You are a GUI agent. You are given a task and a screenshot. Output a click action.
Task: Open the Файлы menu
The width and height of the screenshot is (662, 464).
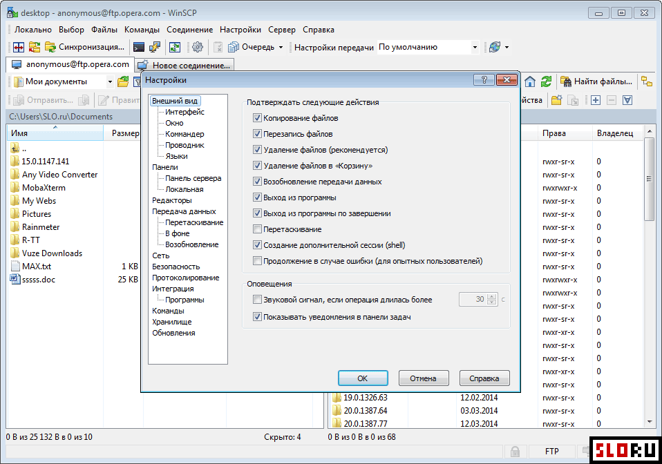(x=104, y=30)
